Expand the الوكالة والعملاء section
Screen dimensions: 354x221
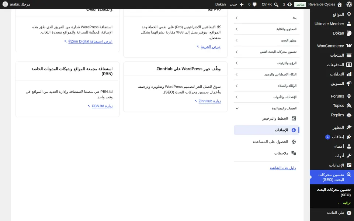pyautogui.click(x=267, y=86)
